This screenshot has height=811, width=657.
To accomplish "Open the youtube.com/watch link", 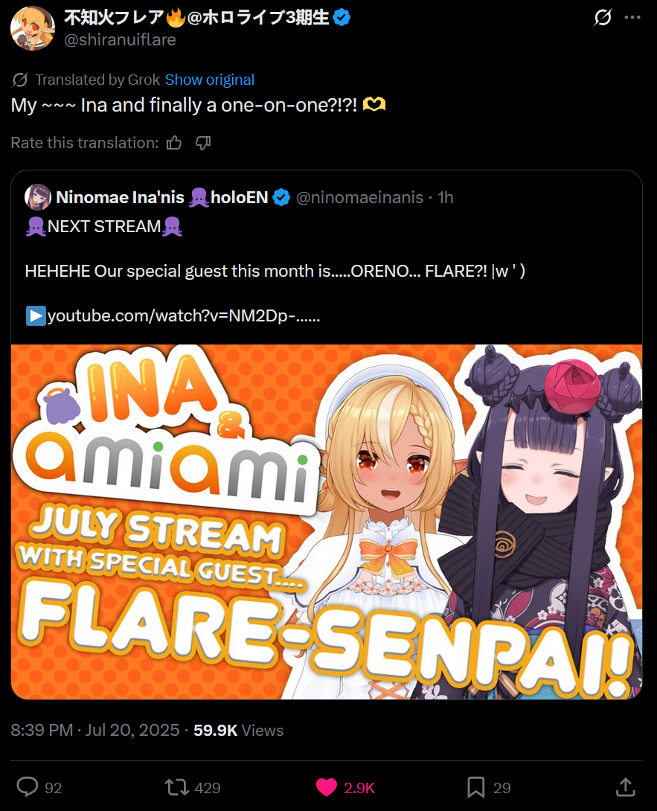I will [x=183, y=315].
